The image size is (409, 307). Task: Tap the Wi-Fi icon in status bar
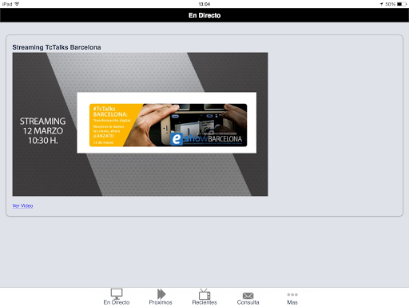17,4
